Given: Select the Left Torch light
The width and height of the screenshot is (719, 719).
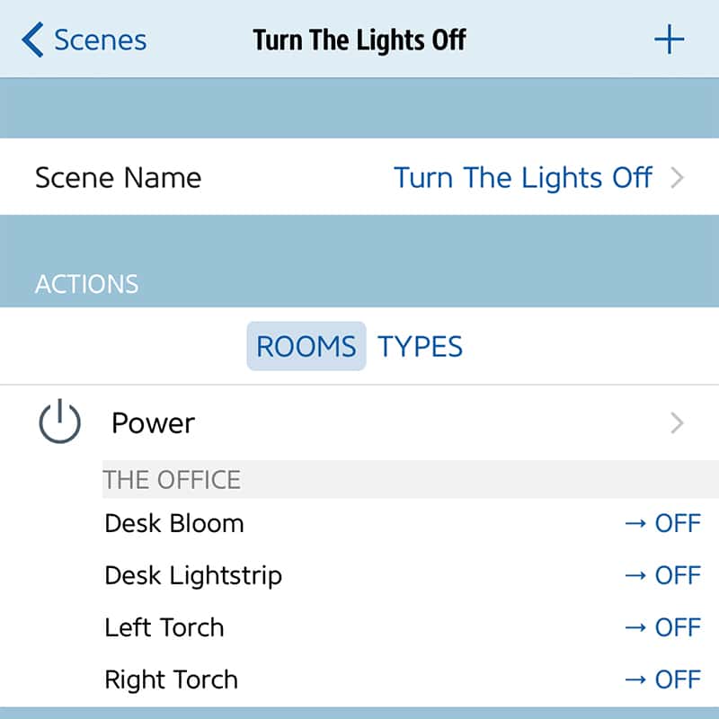Looking at the screenshot, I should [164, 627].
